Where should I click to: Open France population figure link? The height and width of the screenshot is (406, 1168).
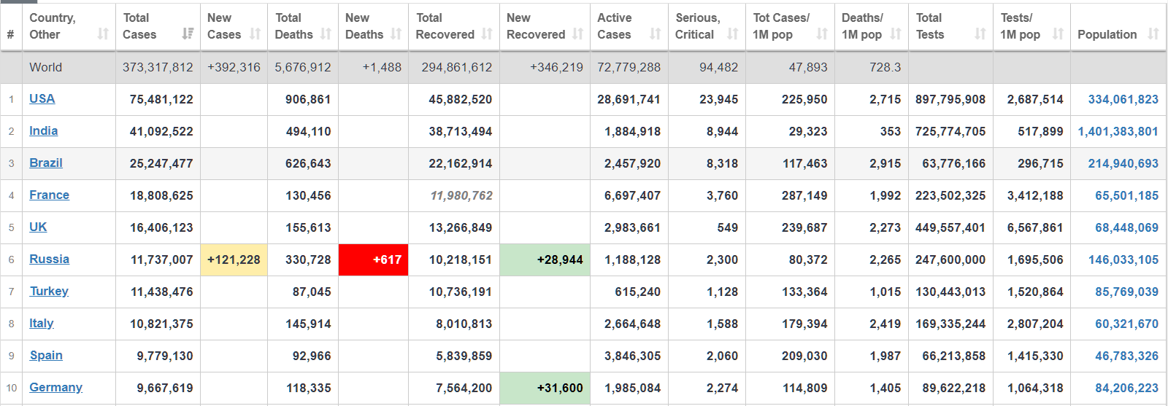pos(1126,195)
